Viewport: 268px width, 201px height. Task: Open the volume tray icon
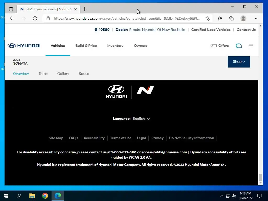pyautogui.click(x=234, y=196)
